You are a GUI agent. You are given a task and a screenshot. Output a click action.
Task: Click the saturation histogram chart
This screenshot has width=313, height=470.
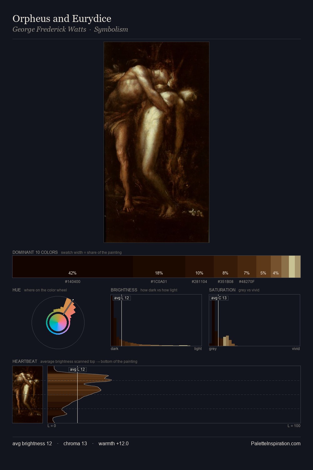tap(254, 320)
